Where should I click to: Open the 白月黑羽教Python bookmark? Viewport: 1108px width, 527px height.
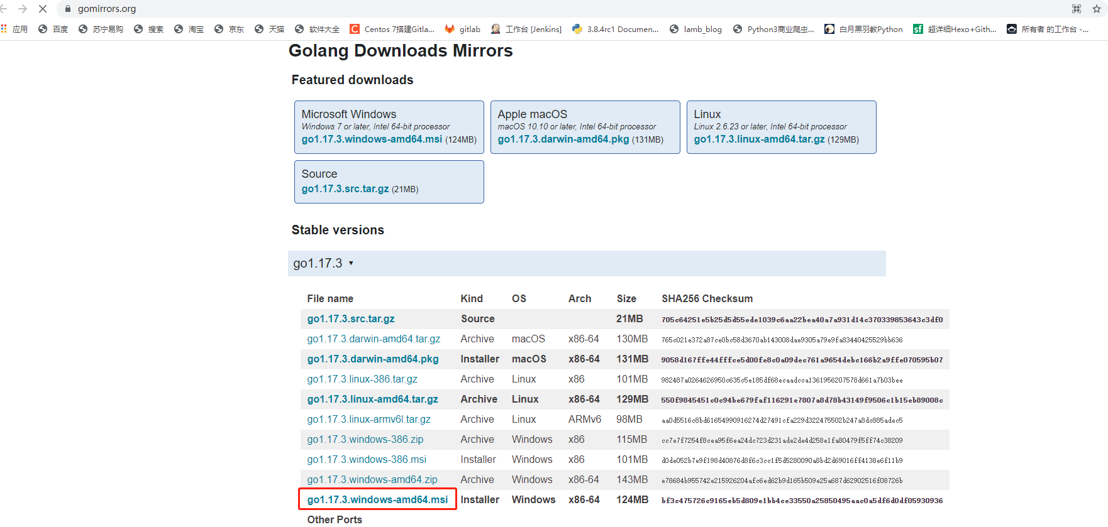pos(863,29)
